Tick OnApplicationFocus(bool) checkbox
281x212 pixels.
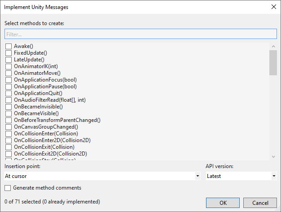click(x=9, y=80)
